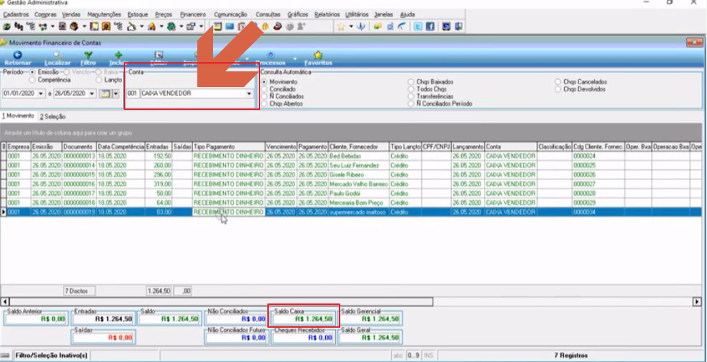Choose the Chqs Abertos option
This screenshot has width=707, height=362.
tap(264, 104)
